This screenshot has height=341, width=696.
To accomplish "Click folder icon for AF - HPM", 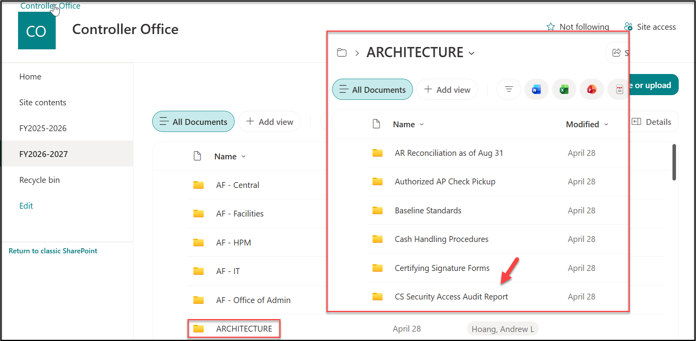I will 199,242.
